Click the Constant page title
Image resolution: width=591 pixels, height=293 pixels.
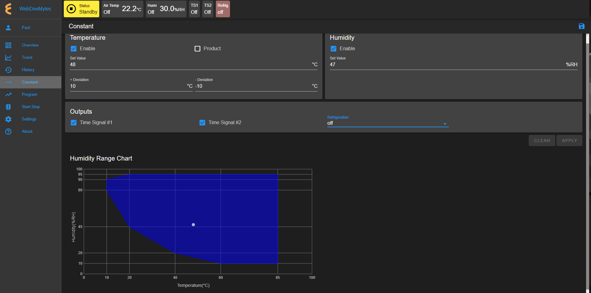click(81, 26)
